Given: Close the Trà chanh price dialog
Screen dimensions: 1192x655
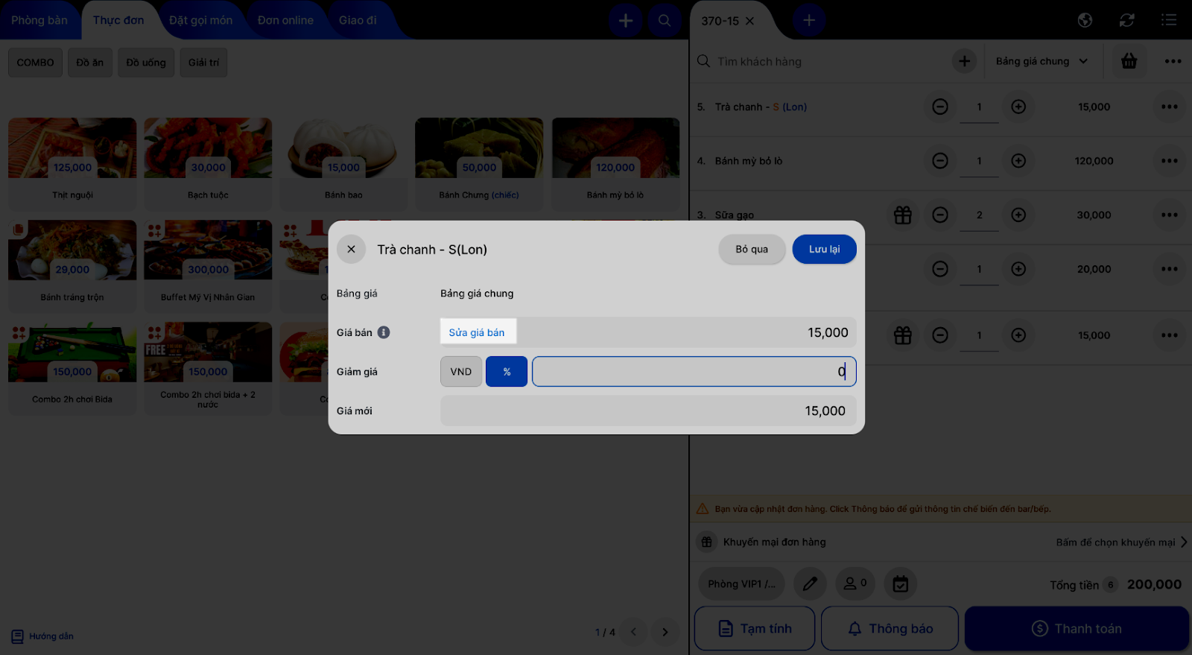Looking at the screenshot, I should pyautogui.click(x=351, y=249).
